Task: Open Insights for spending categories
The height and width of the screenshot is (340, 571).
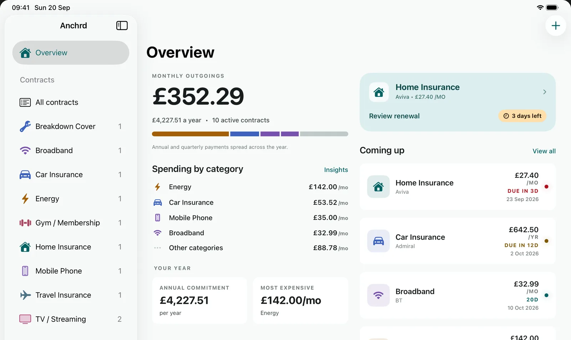Action: [336, 170]
